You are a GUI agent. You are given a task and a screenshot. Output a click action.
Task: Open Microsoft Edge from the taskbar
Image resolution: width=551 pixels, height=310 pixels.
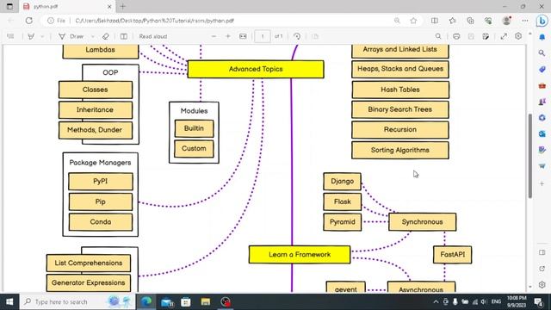[x=146, y=302]
